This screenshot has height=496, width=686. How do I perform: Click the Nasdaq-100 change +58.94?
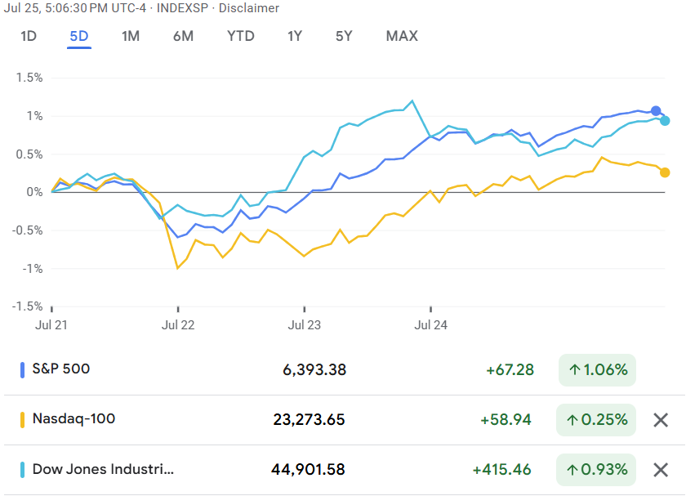(x=506, y=420)
